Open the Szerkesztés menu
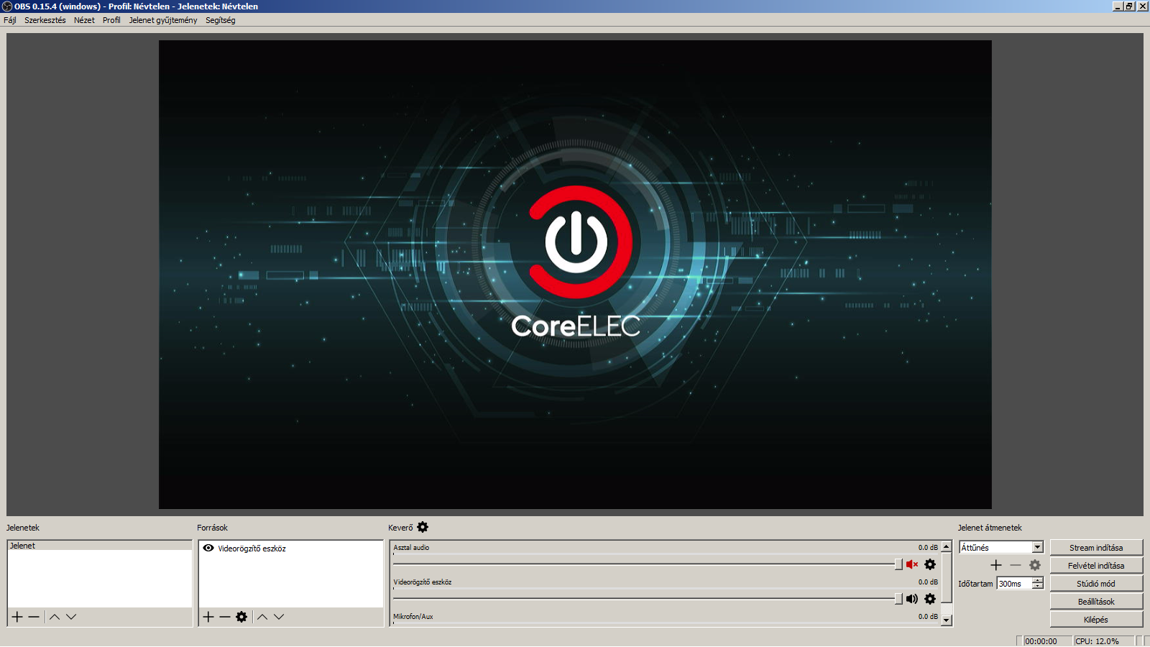Image resolution: width=1150 pixels, height=647 pixels. (45, 20)
